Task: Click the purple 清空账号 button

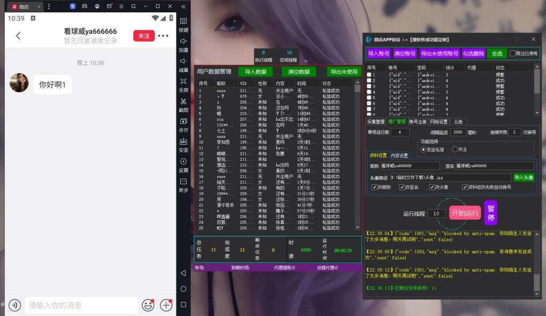Action: [x=405, y=53]
